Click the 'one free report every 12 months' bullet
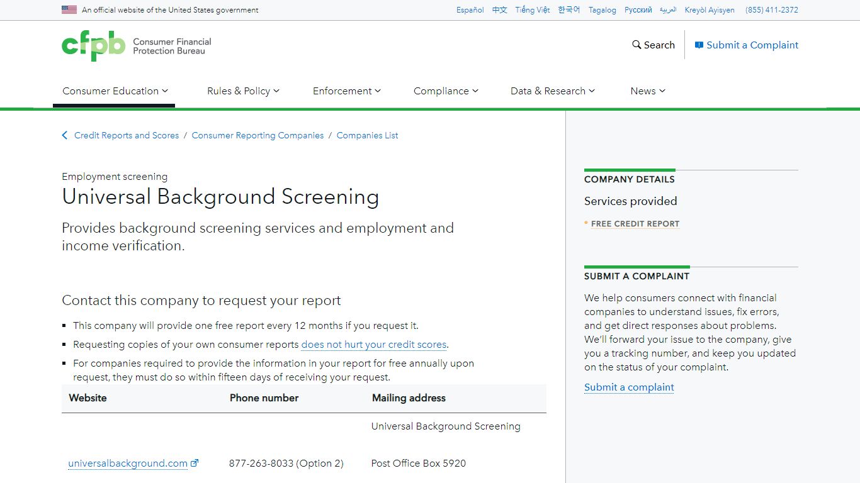The width and height of the screenshot is (860, 483). click(246, 326)
